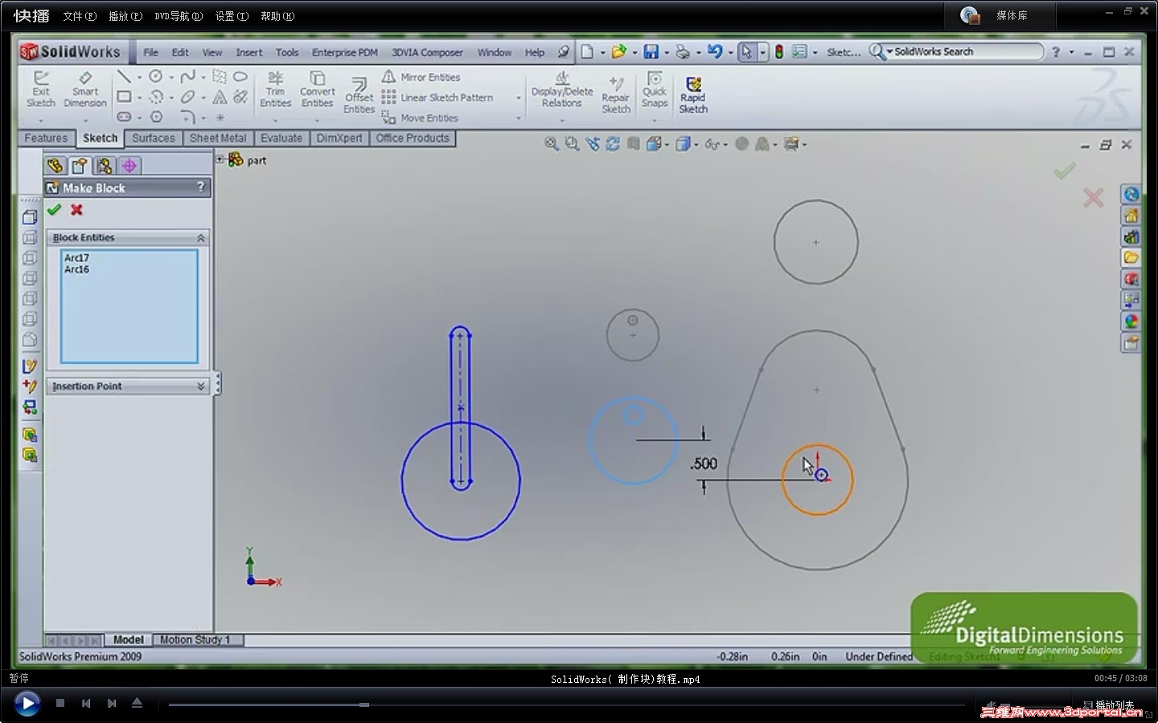Select Arc17 in Block Entities list

(77, 258)
